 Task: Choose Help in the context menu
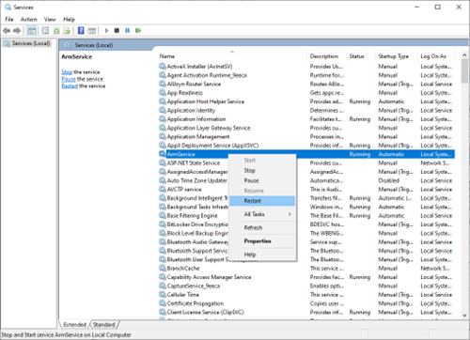click(x=262, y=255)
